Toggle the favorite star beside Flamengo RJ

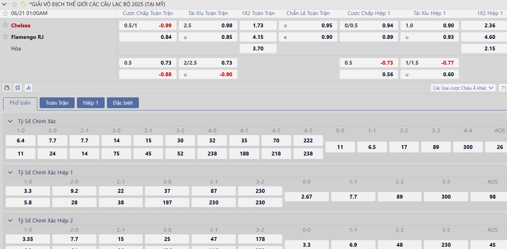click(x=5, y=37)
